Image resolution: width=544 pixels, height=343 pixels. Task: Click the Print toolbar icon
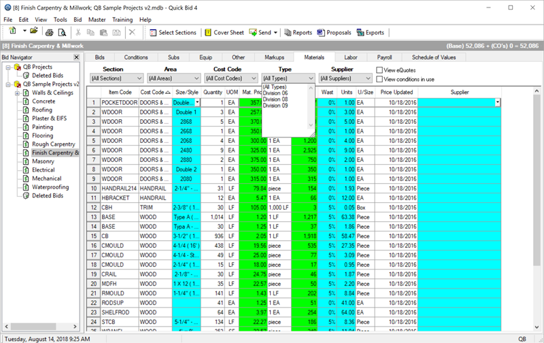(x=49, y=33)
